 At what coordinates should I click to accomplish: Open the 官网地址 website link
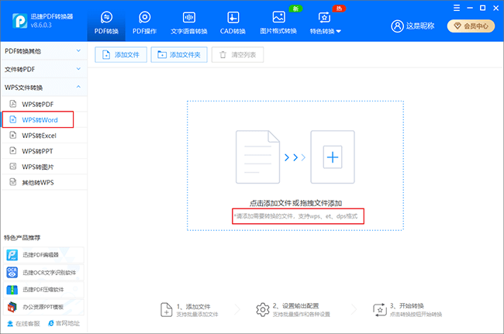(x=64, y=323)
